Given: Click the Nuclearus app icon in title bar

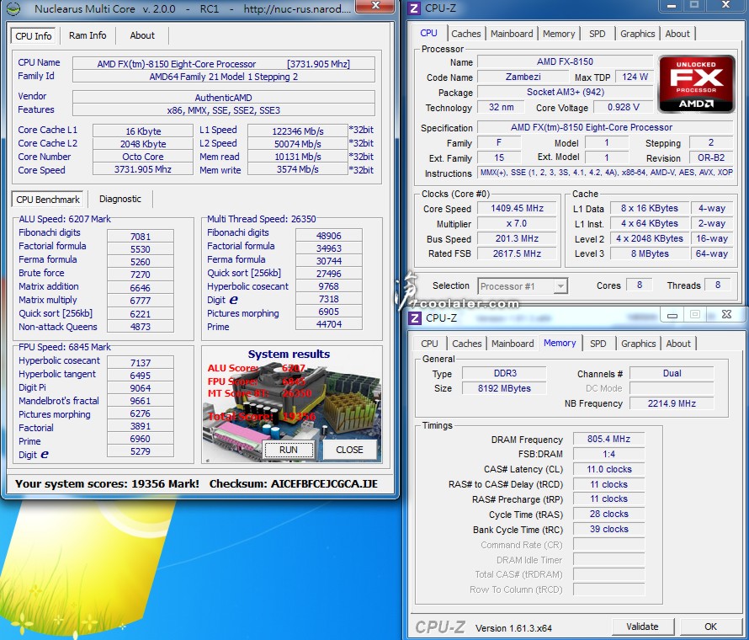Looking at the screenshot, I should point(13,8).
